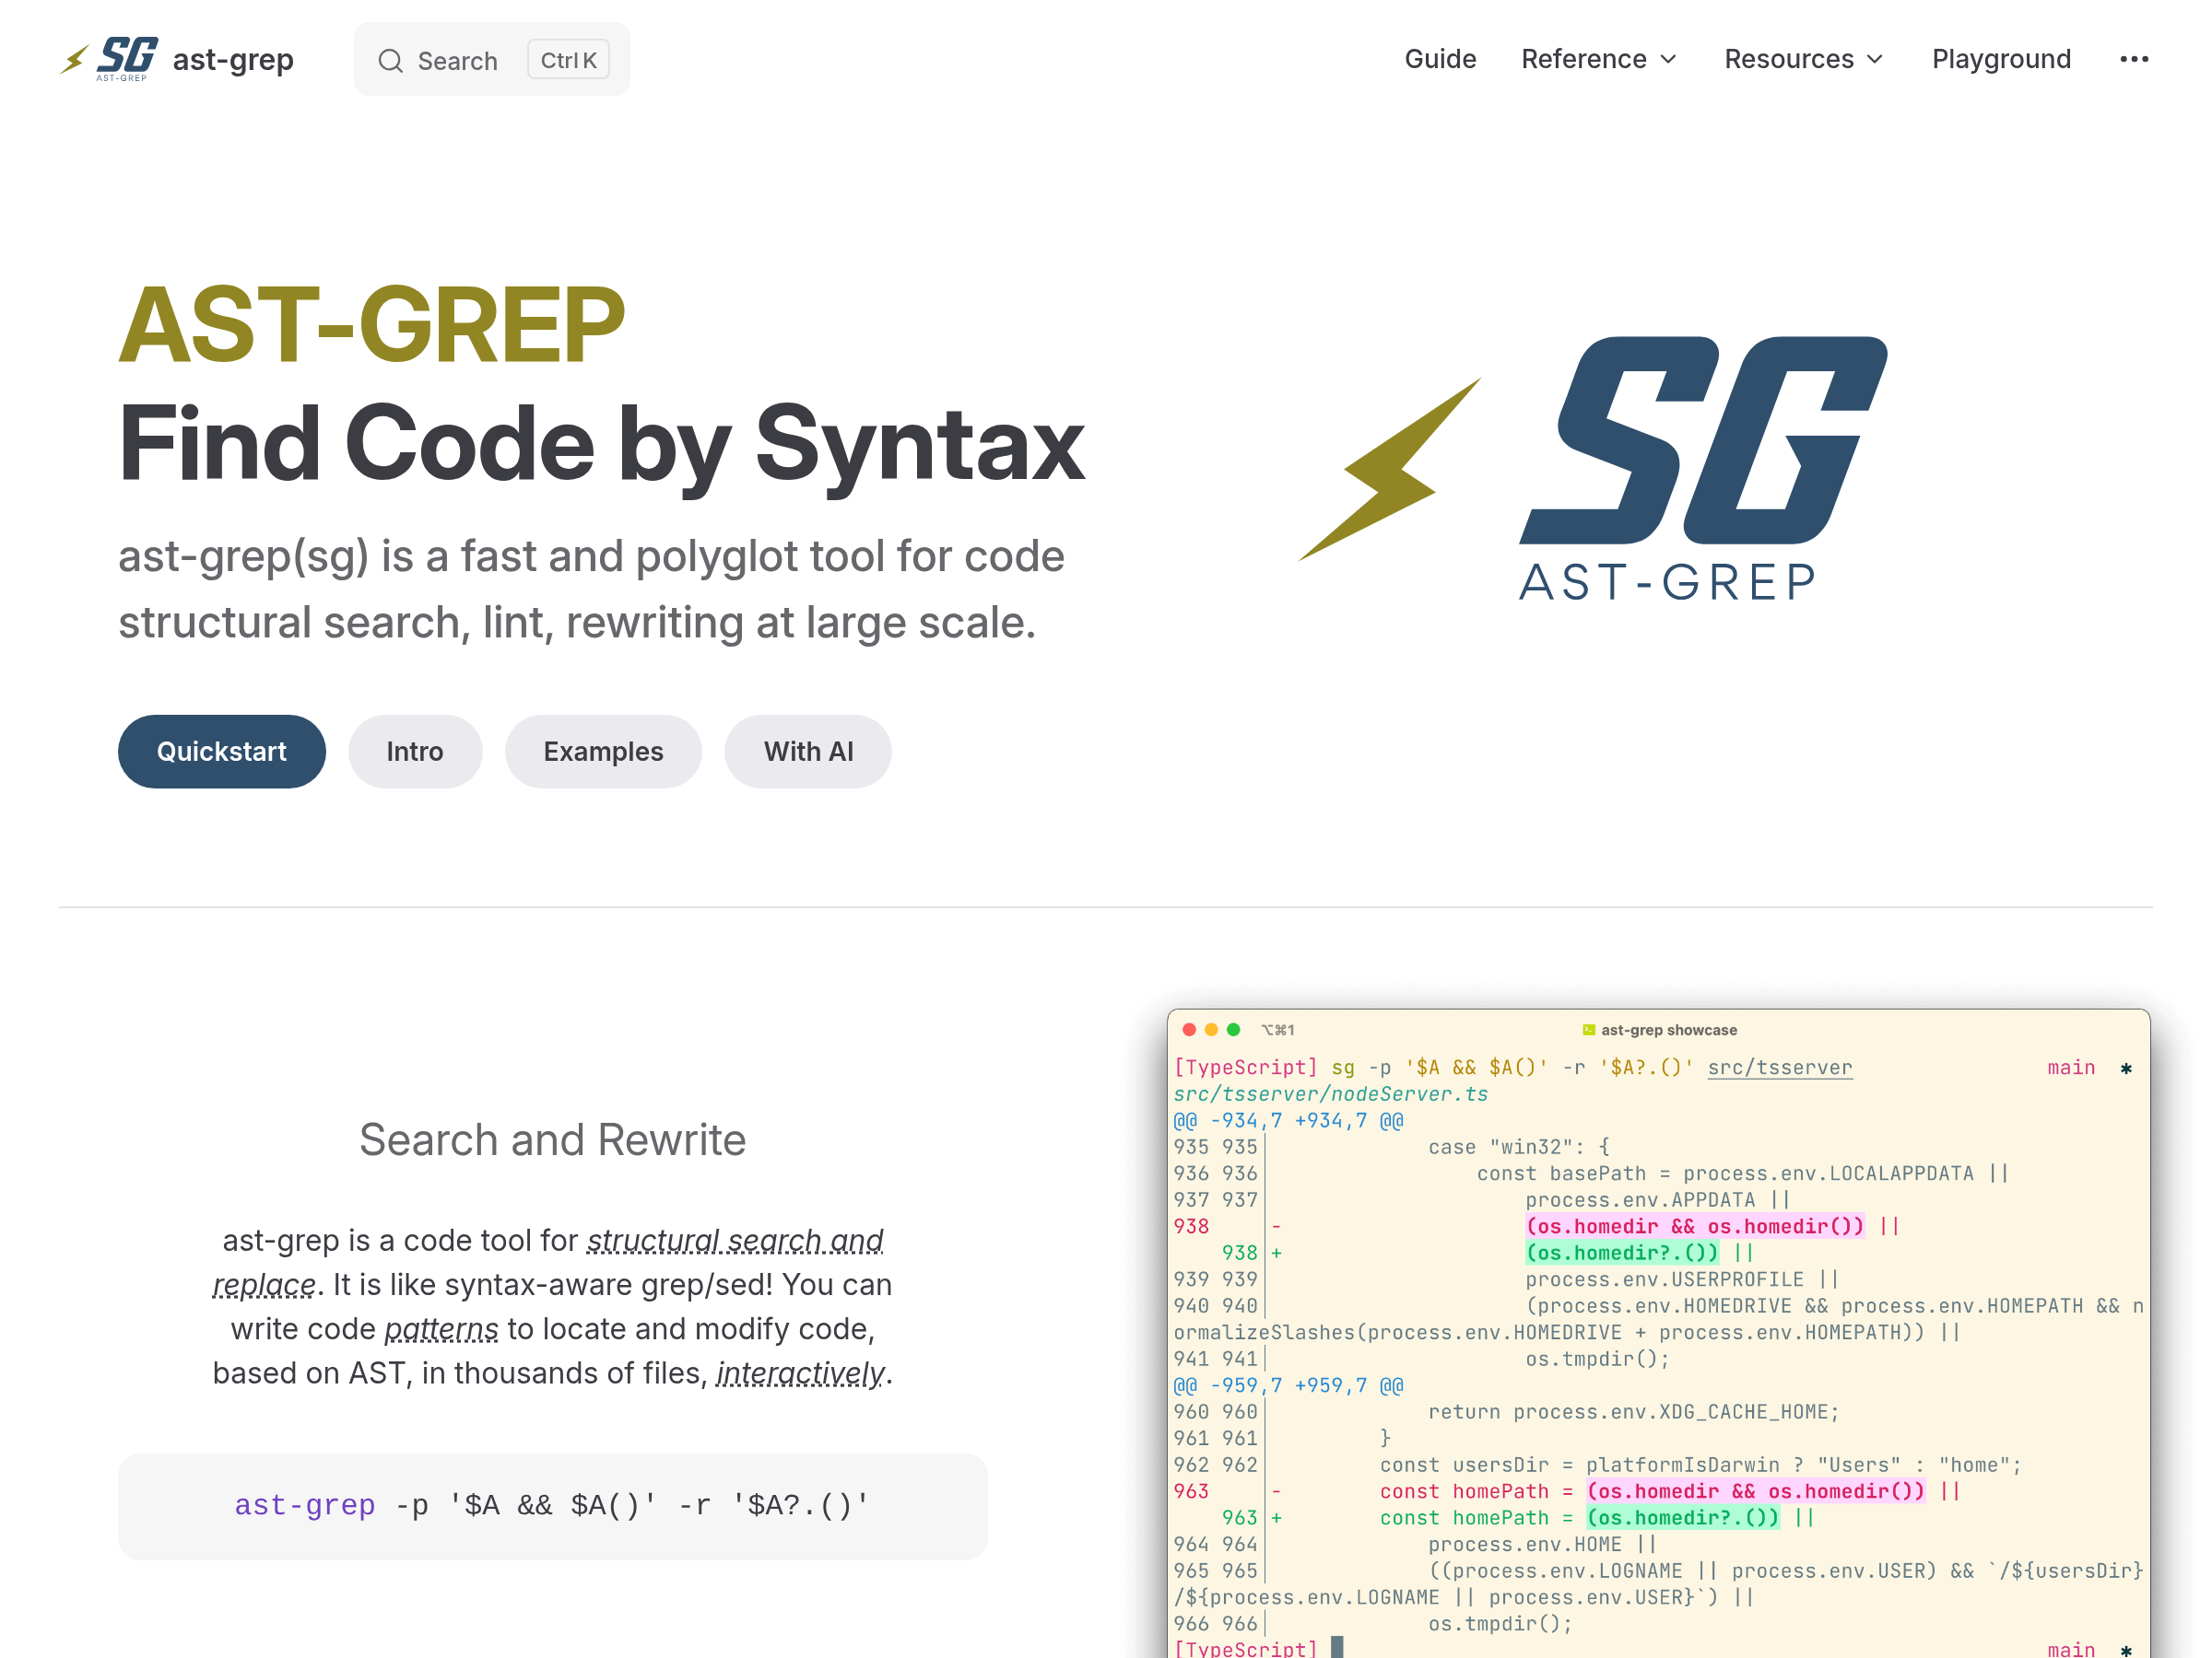Click the search magnifier icon
Viewport: 2212px width, 1658px height.
[390, 61]
